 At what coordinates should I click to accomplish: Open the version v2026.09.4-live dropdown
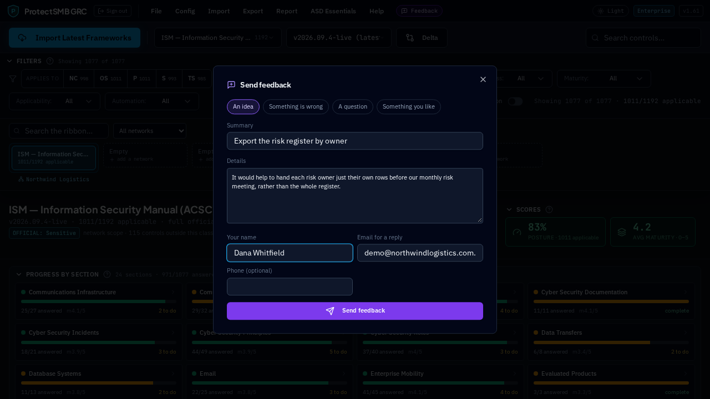point(339,38)
